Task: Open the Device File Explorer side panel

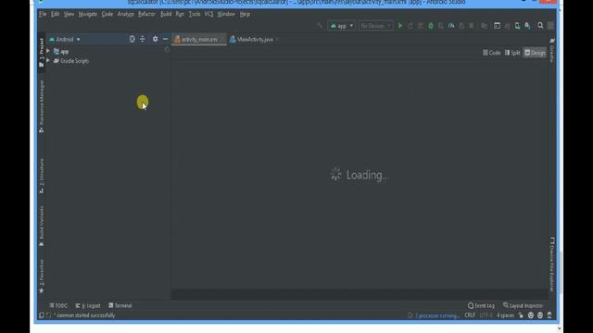Action: (552, 265)
